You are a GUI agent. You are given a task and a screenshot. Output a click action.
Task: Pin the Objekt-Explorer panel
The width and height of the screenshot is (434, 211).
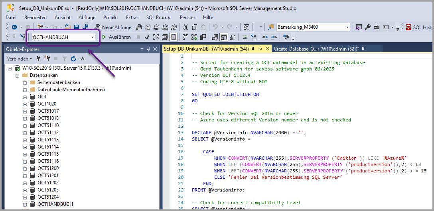click(x=149, y=49)
